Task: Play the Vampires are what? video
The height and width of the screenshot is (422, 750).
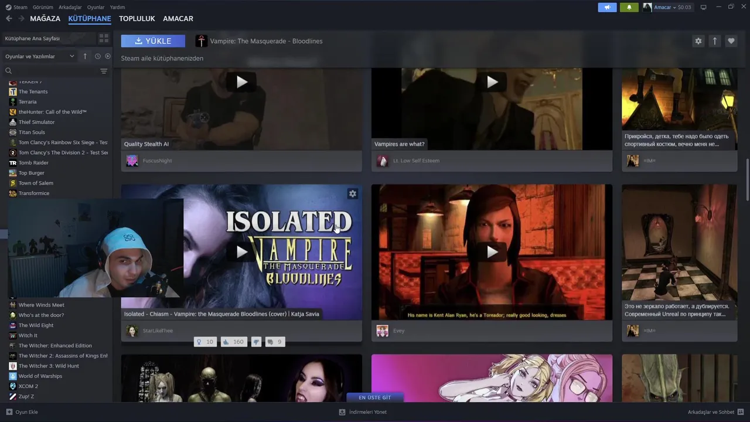Action: coord(492,82)
